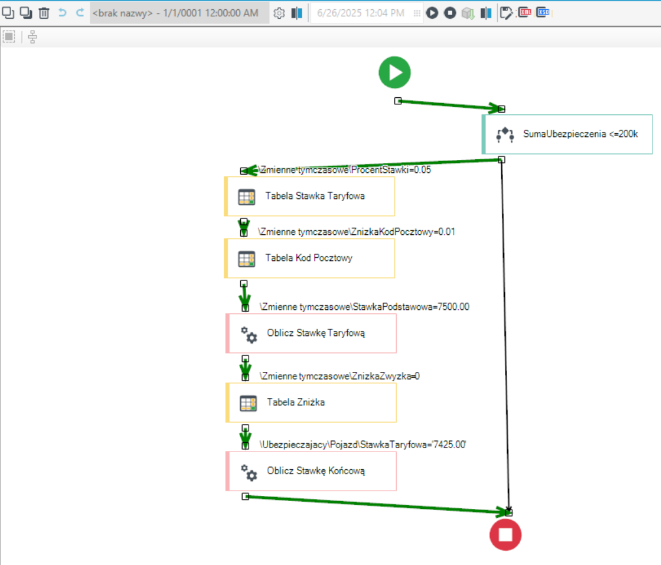Screen dimensions: 661x565
Task: Click the ZnizkaKodPocztowy=0.01 variable label
Action: [x=357, y=232]
